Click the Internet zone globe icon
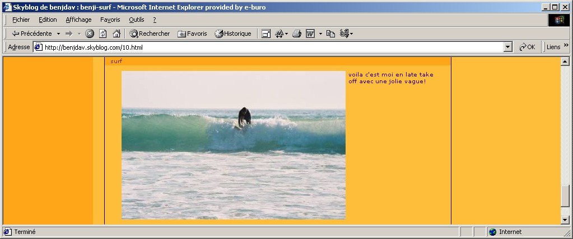Screen dimensions: 573x239 (492, 232)
